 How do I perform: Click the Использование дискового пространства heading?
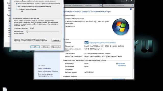coord(26,18)
